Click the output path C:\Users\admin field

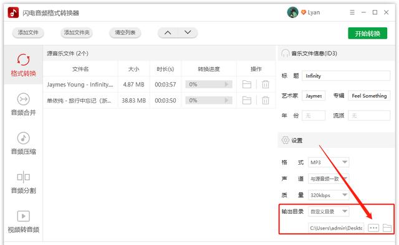click(x=336, y=228)
